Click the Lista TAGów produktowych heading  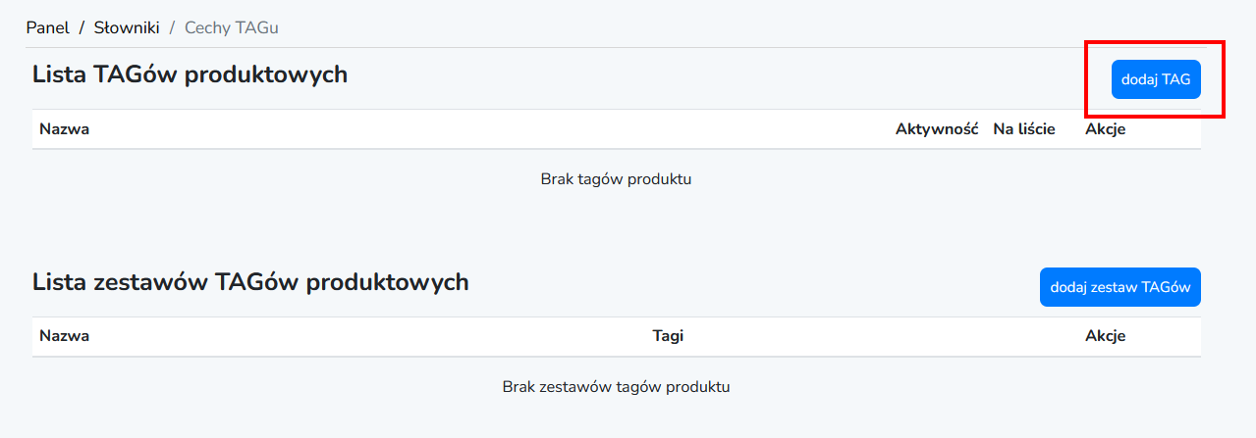click(x=190, y=73)
